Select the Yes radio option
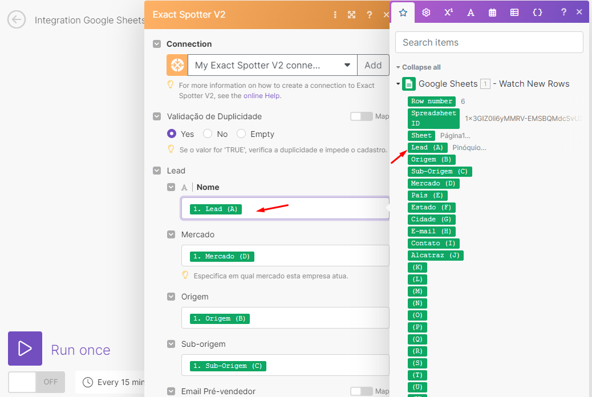 pyautogui.click(x=172, y=133)
